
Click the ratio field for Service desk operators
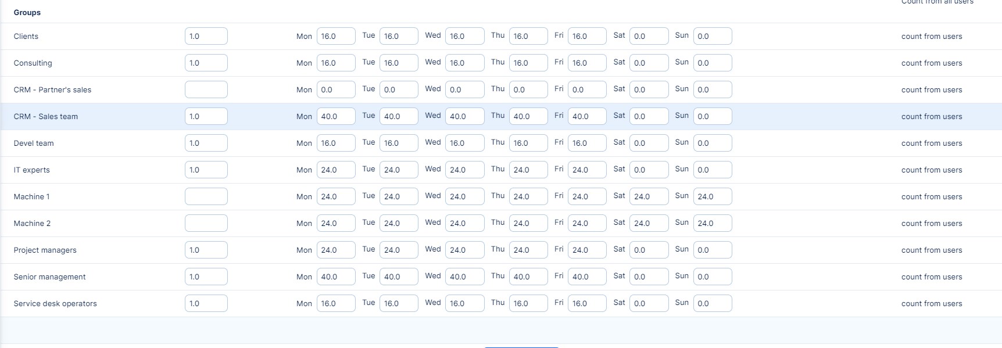coord(206,303)
